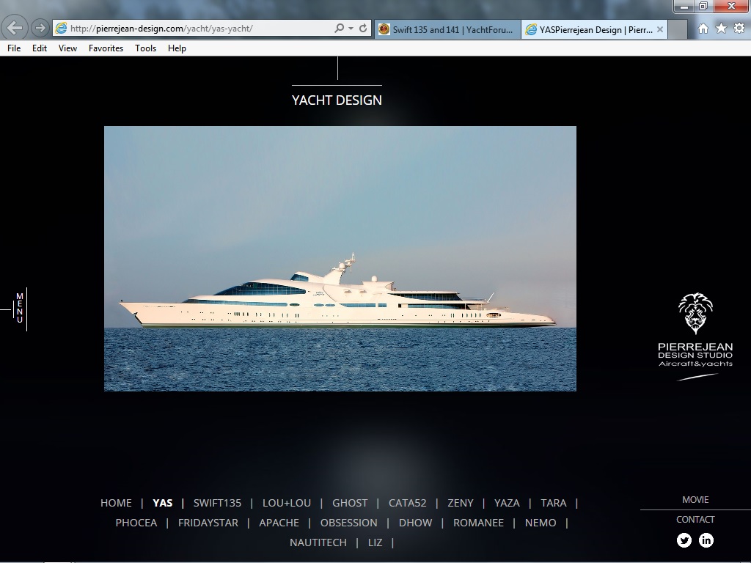Screen dimensions: 751x563
Task: Click the Twitter icon
Action: click(684, 540)
